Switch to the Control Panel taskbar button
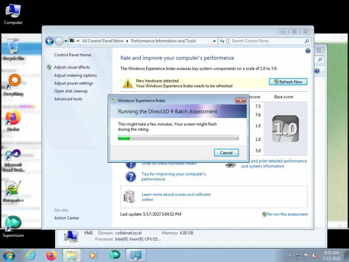 coord(136,255)
